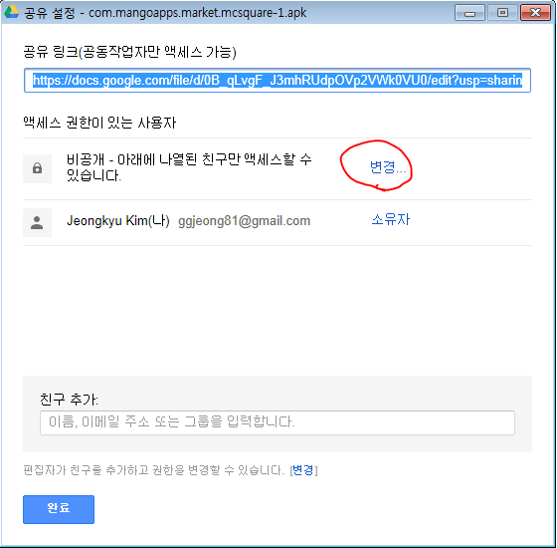Click the 소유자 owner label

point(390,219)
